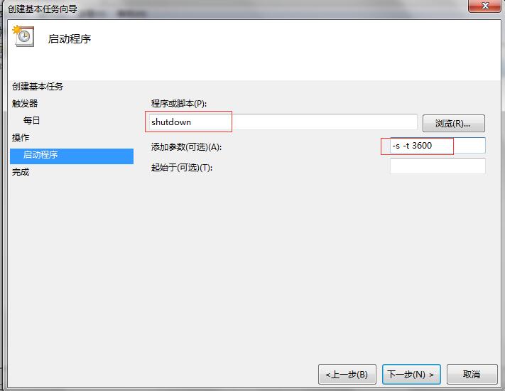Click the 启动程序 page heading
The height and width of the screenshot is (391, 505).
click(x=70, y=39)
